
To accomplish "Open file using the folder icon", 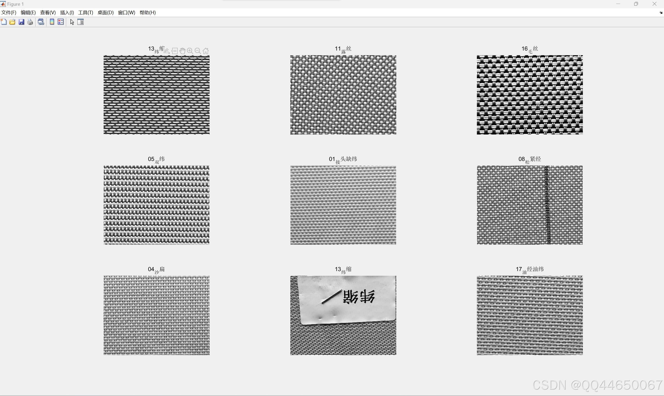I will pos(12,22).
